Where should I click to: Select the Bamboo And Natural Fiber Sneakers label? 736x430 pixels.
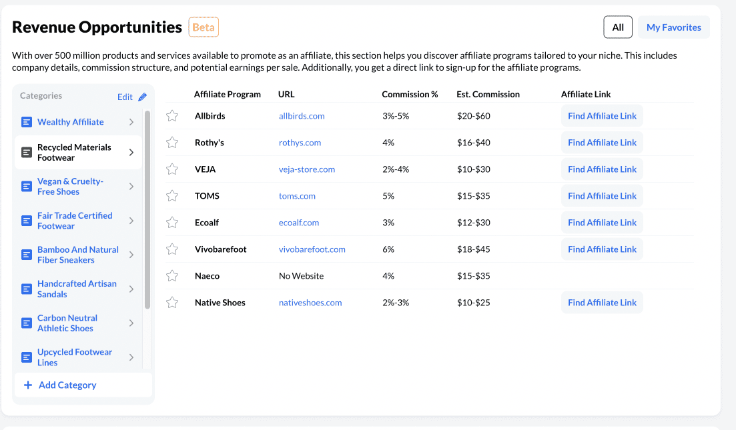point(78,255)
